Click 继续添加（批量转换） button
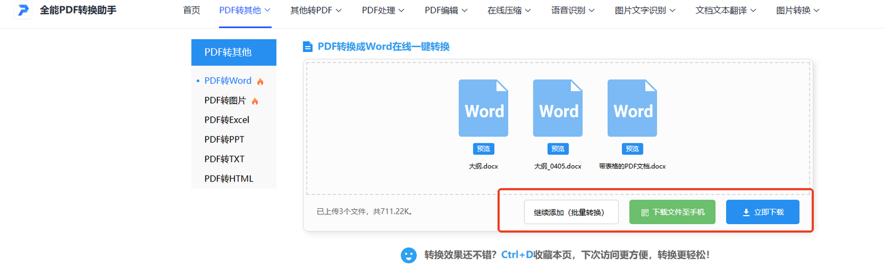Image resolution: width=884 pixels, height=275 pixels. point(571,212)
